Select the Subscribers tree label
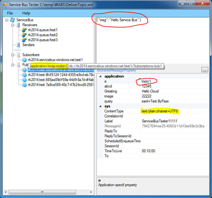 pyautogui.click(x=31, y=55)
